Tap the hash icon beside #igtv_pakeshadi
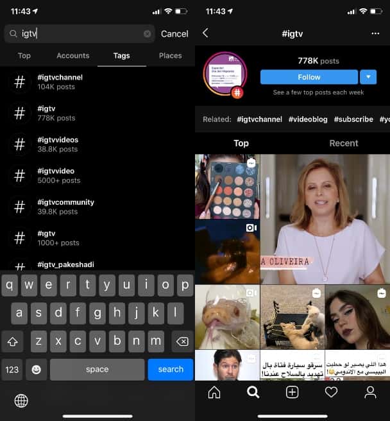 [20, 265]
